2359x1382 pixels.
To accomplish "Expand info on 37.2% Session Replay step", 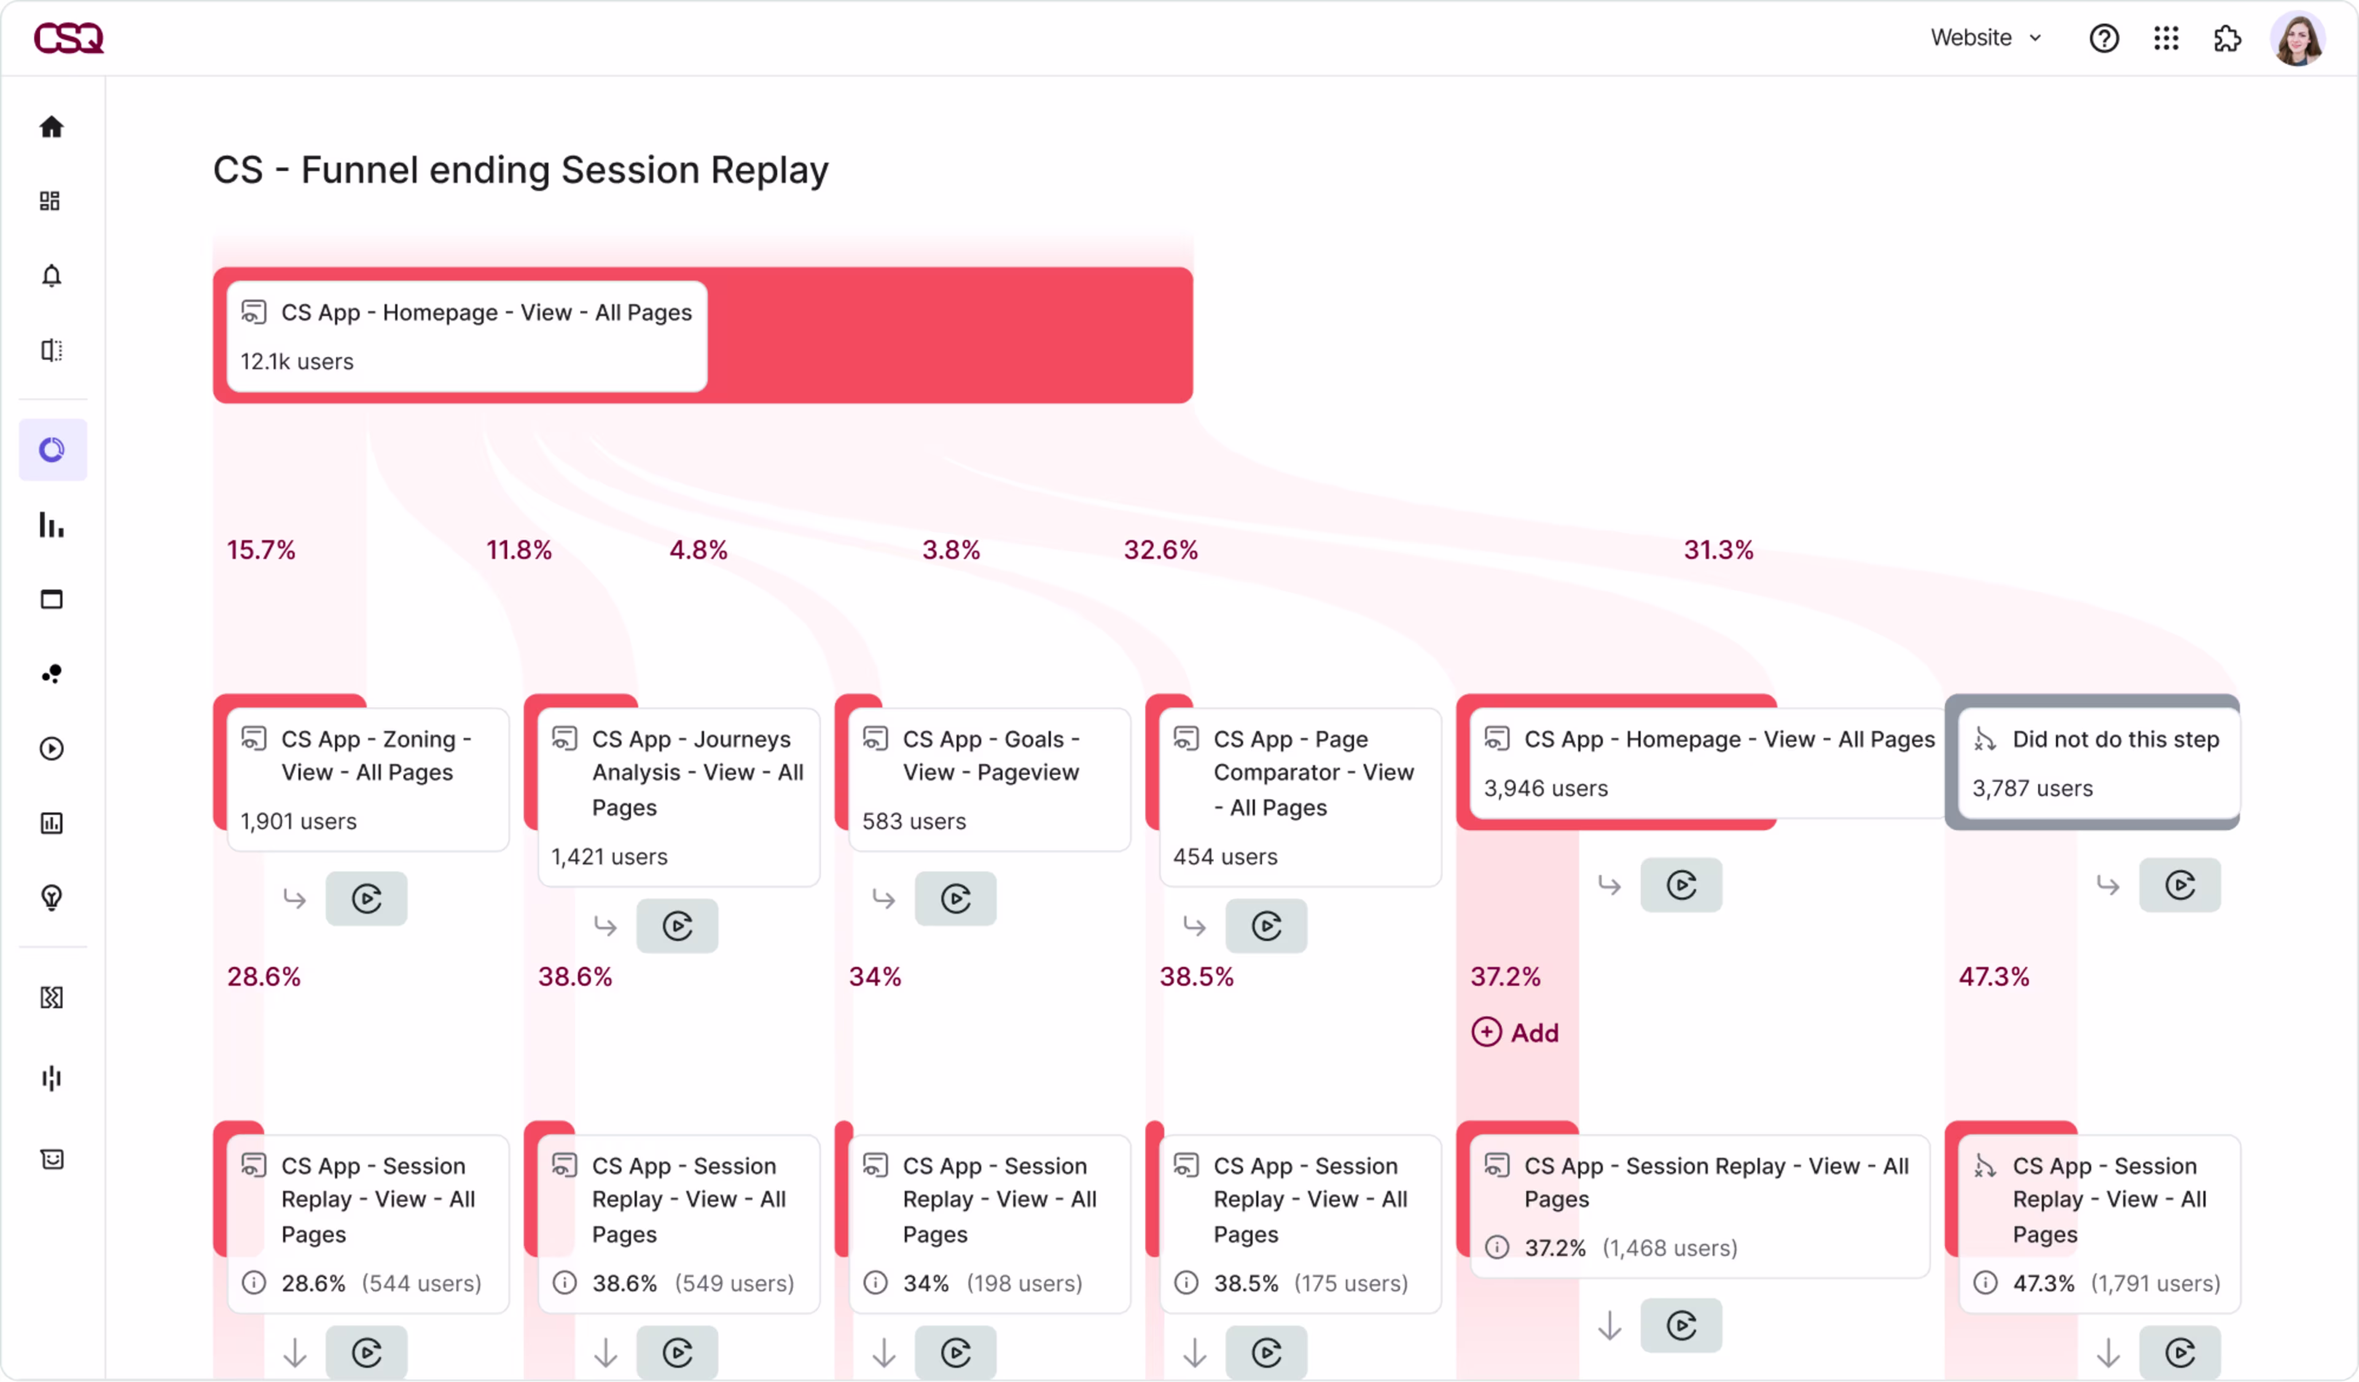I will [x=1498, y=1247].
